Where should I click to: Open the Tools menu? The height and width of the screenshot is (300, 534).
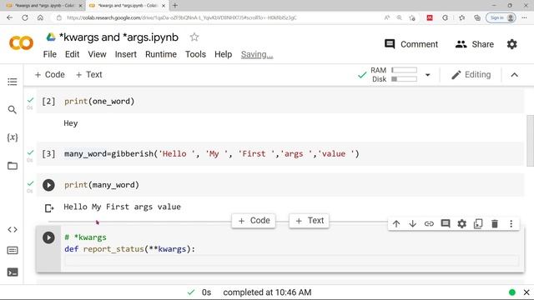click(195, 54)
